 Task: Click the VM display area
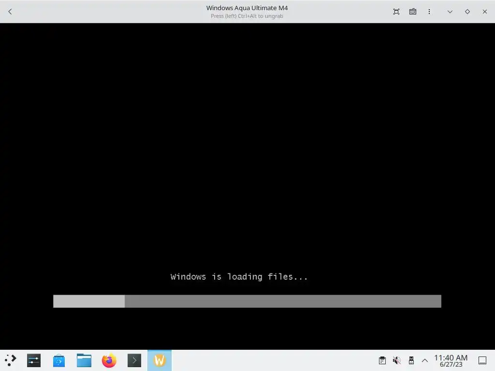pos(247,186)
